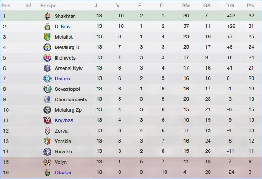
Task: Click the Metalist team crest
Action: click(x=47, y=37)
